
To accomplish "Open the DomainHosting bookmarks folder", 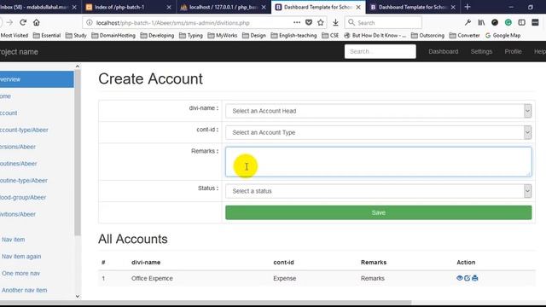I will click(113, 36).
